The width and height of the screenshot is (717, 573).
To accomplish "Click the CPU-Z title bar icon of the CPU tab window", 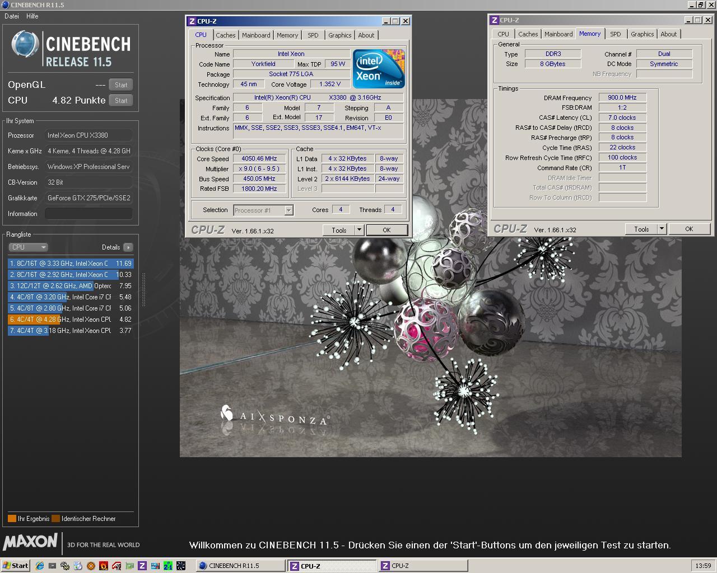I will tap(192, 21).
